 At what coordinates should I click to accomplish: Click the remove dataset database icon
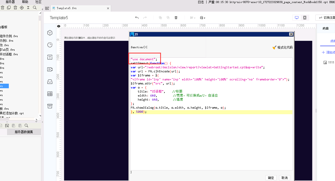[20, 126]
